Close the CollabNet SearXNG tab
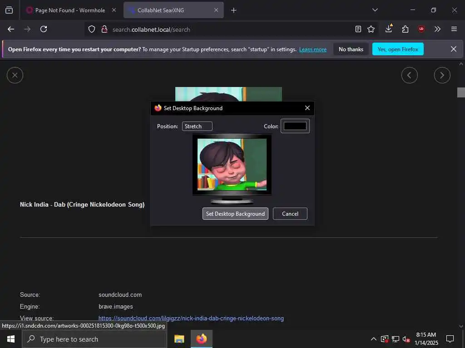The image size is (465, 348). (216, 10)
